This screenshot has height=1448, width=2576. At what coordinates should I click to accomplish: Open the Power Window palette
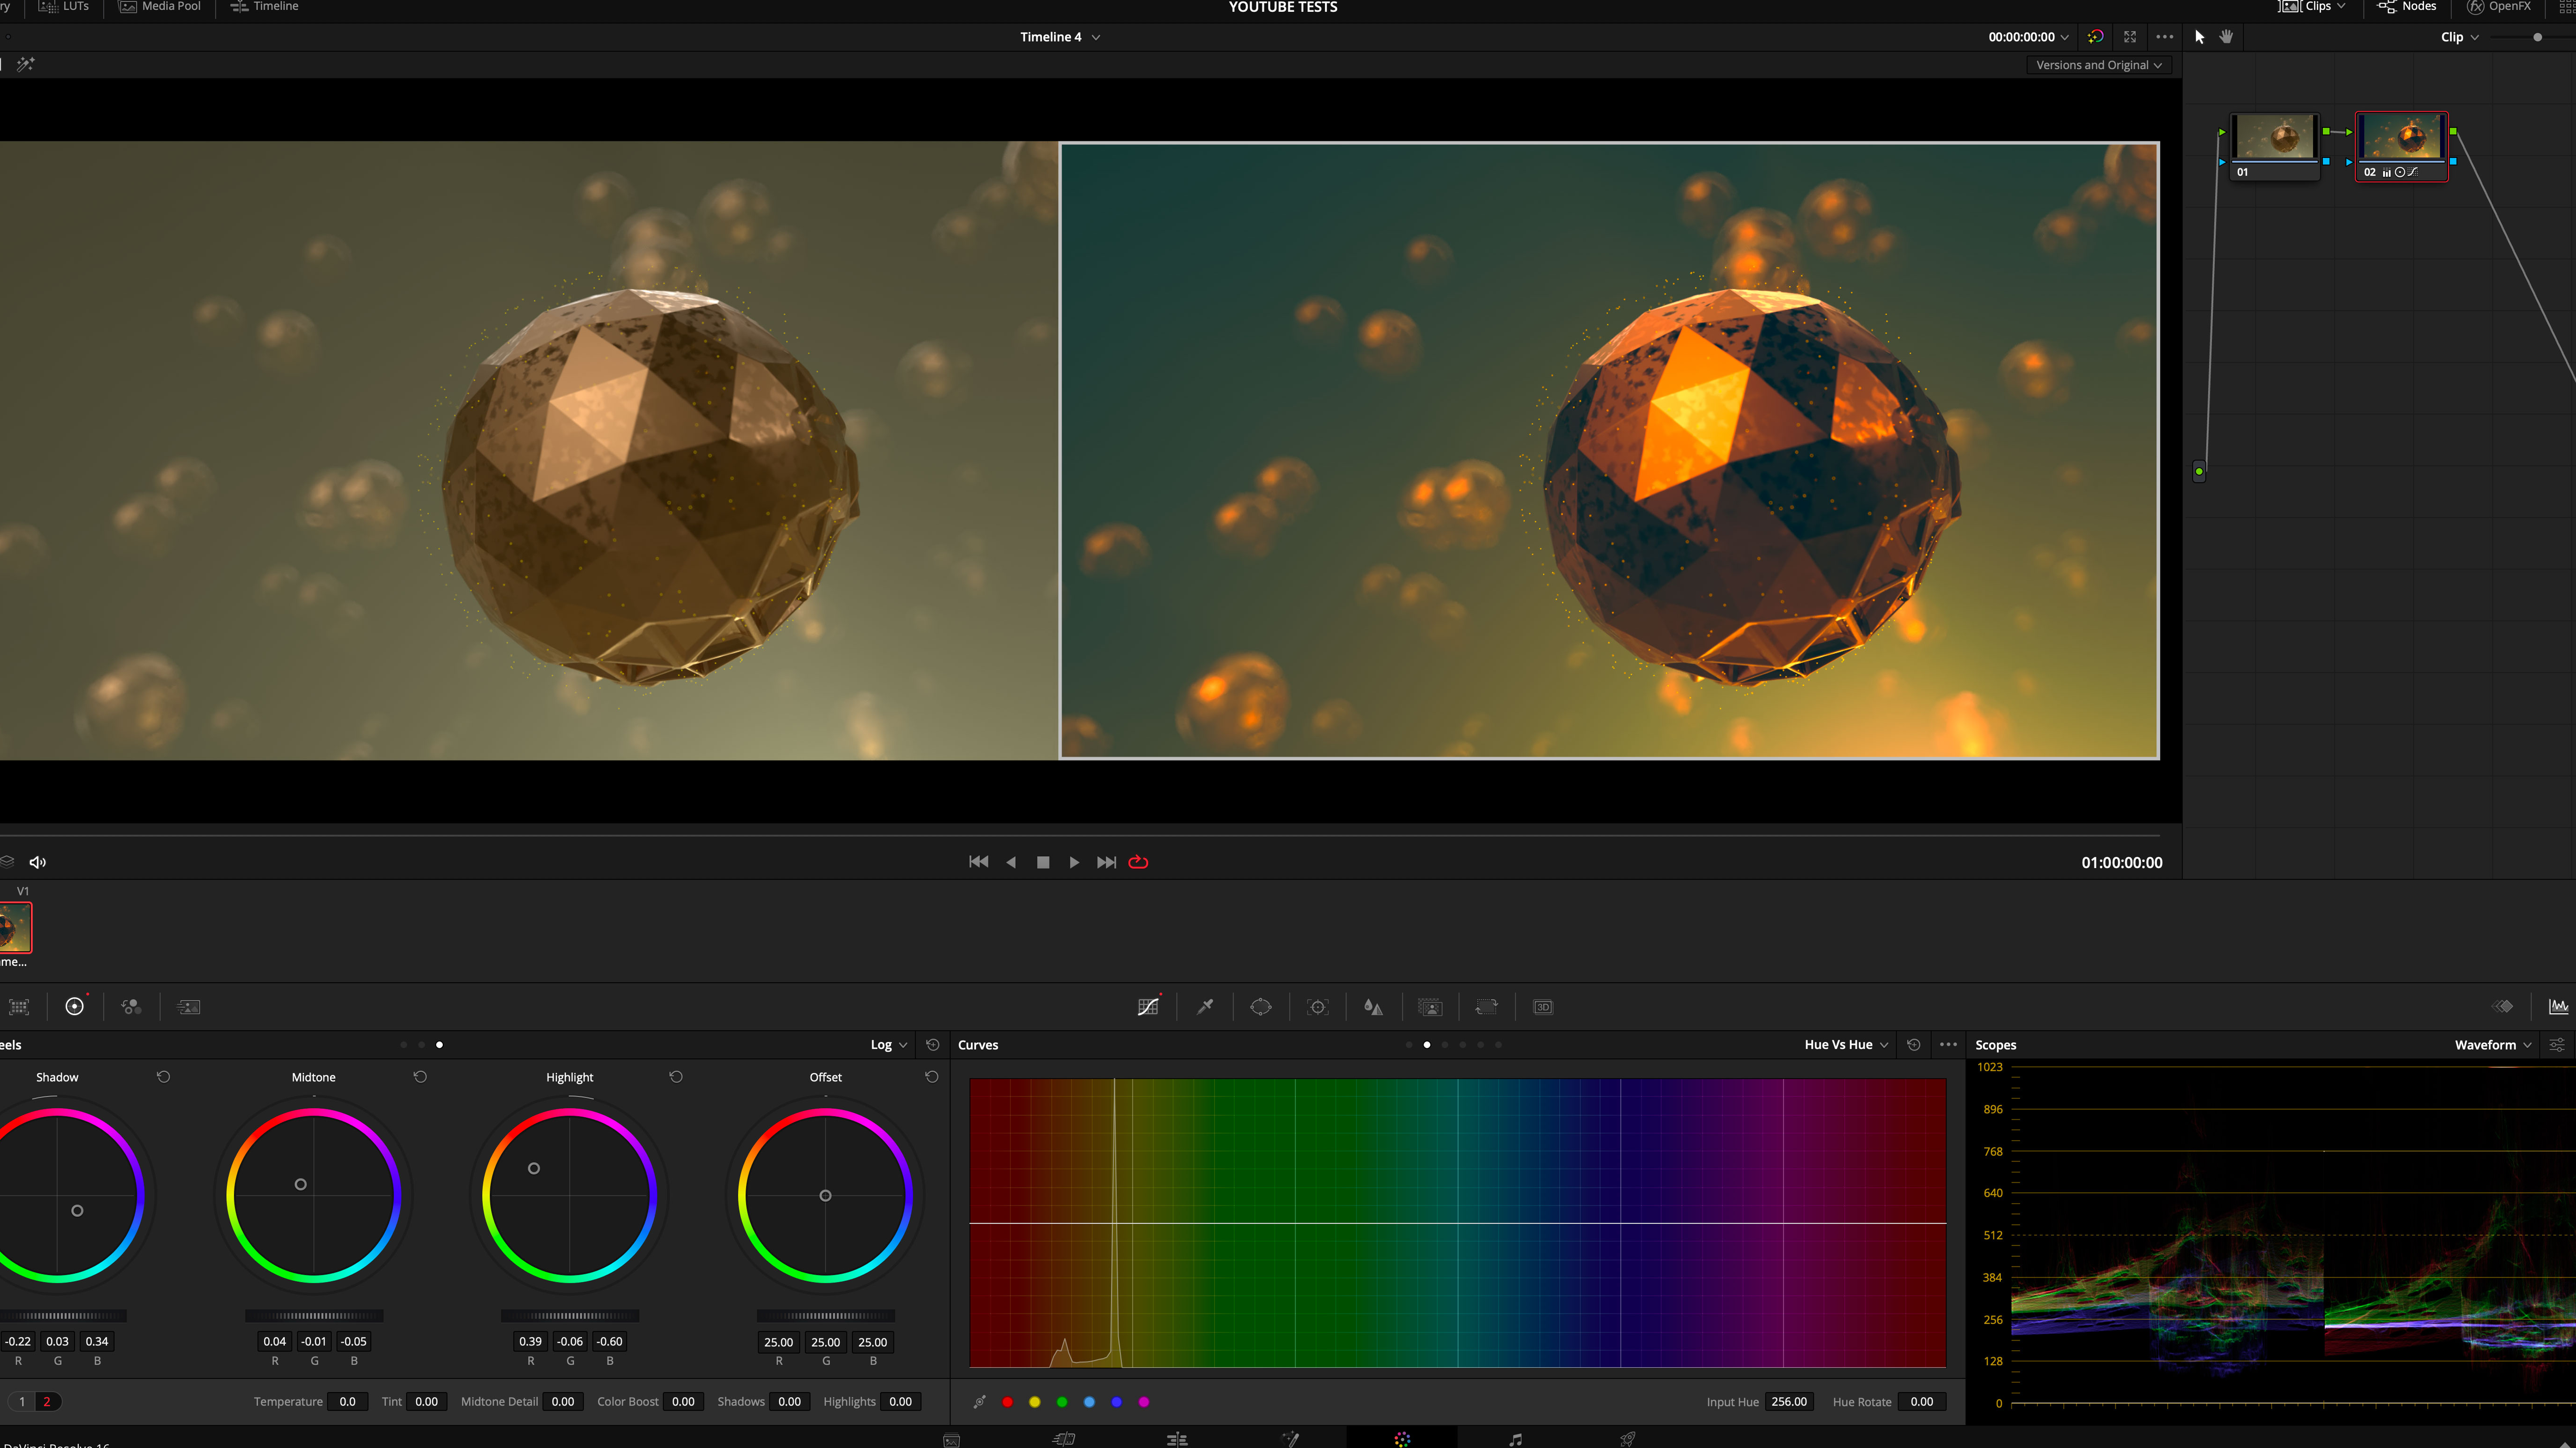click(x=1261, y=1006)
